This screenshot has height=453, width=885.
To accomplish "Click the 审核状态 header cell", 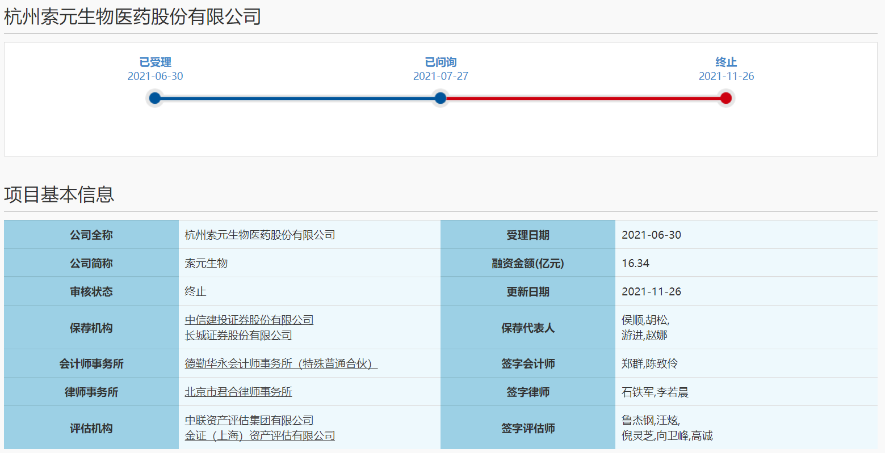I will pyautogui.click(x=91, y=291).
